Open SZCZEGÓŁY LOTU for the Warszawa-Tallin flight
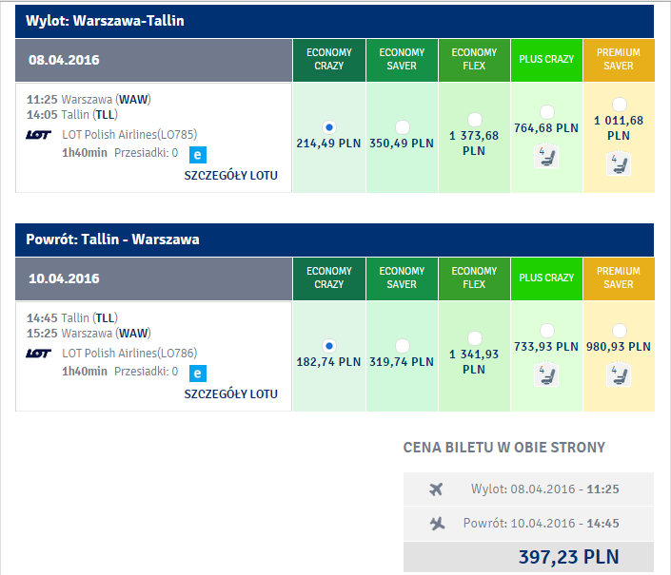This screenshot has width=671, height=575. tap(230, 176)
